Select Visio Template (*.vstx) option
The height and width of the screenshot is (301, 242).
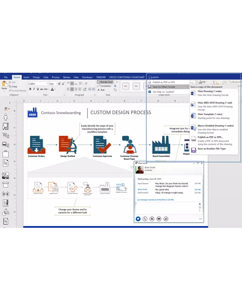[x=214, y=116]
